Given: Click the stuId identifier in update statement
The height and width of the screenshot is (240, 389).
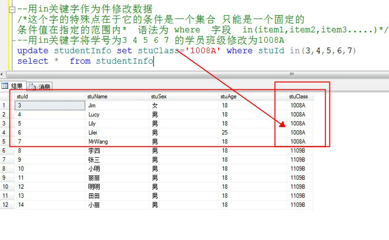Looking at the screenshot, I should [x=271, y=51].
